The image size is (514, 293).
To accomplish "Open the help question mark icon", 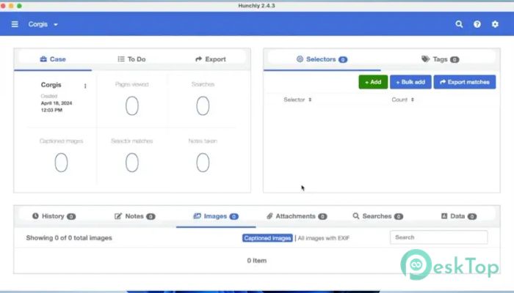I will pyautogui.click(x=477, y=24).
